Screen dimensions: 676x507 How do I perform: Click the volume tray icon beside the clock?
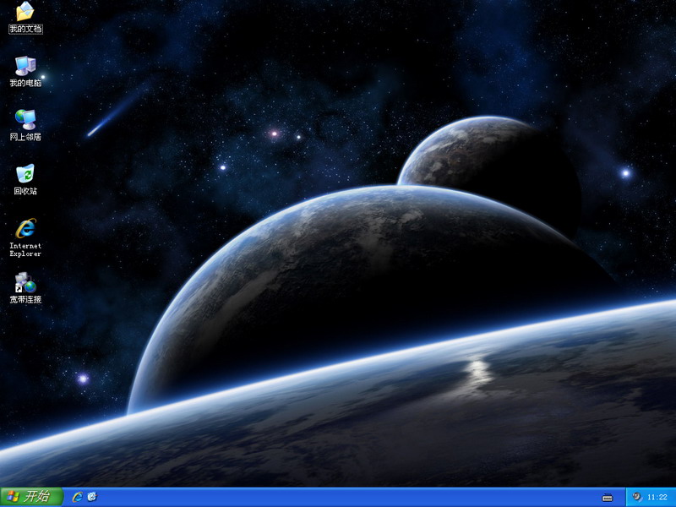pyautogui.click(x=637, y=497)
